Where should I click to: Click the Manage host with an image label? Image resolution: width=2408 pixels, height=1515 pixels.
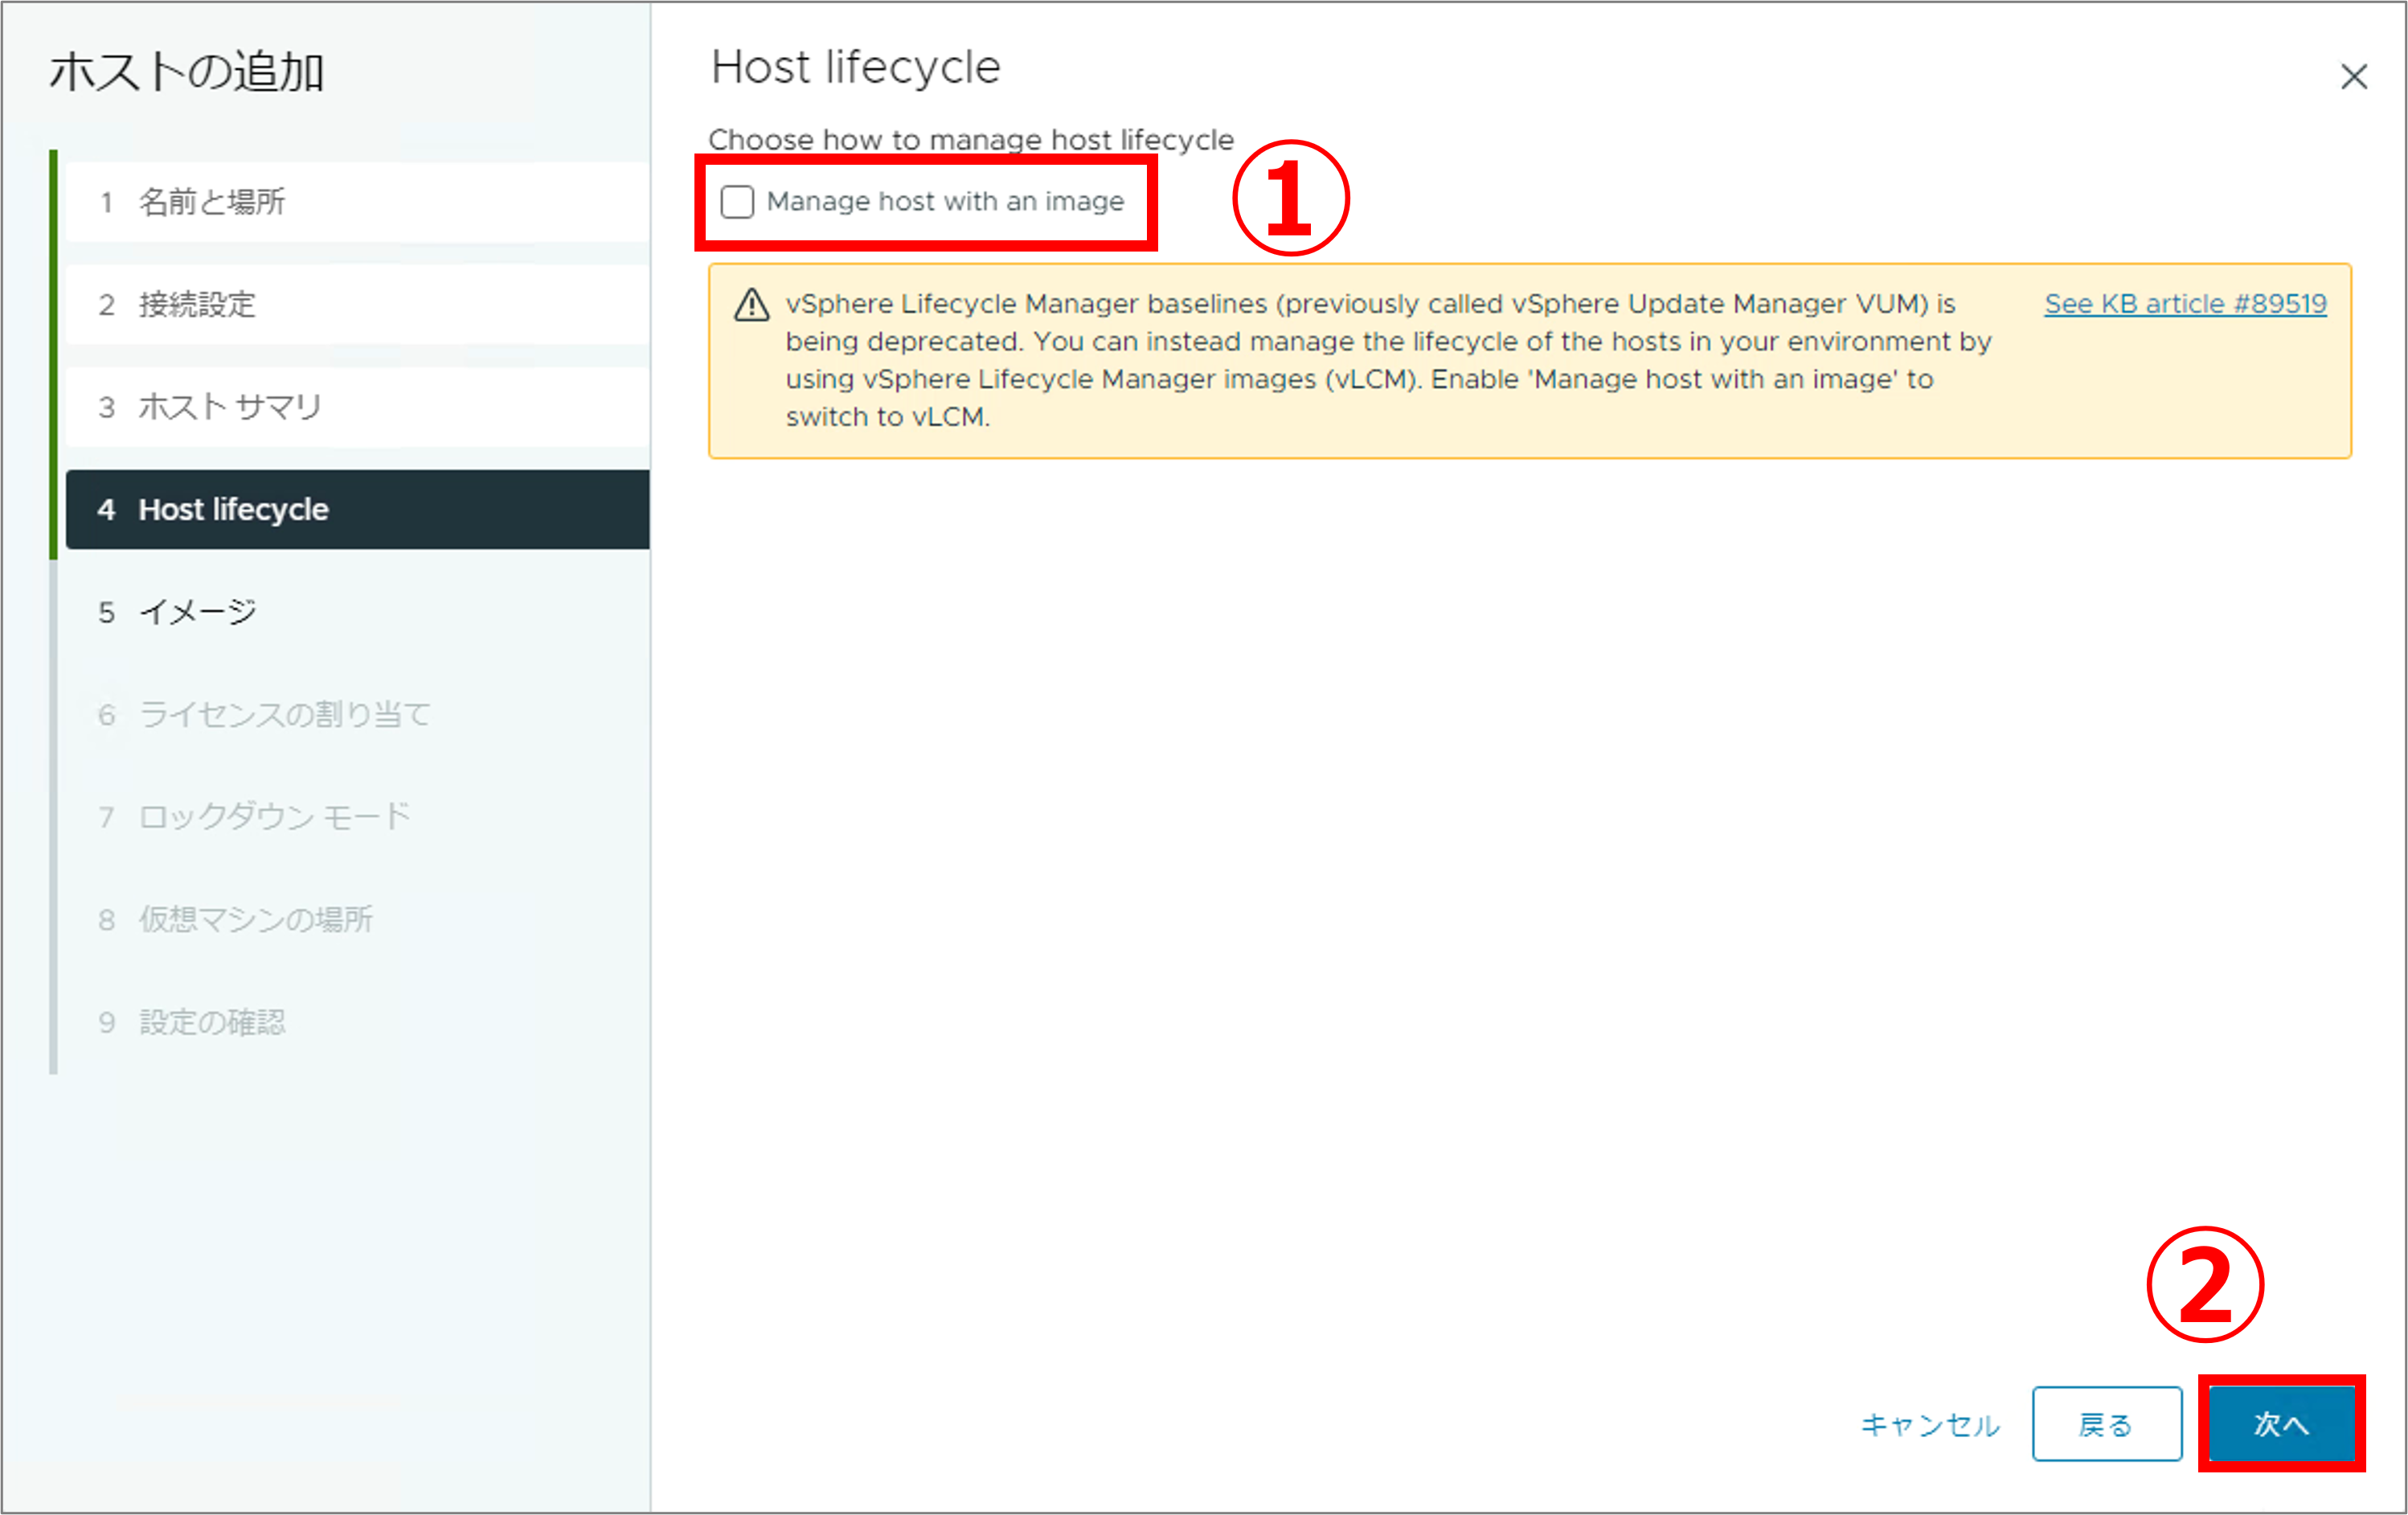pos(944,202)
